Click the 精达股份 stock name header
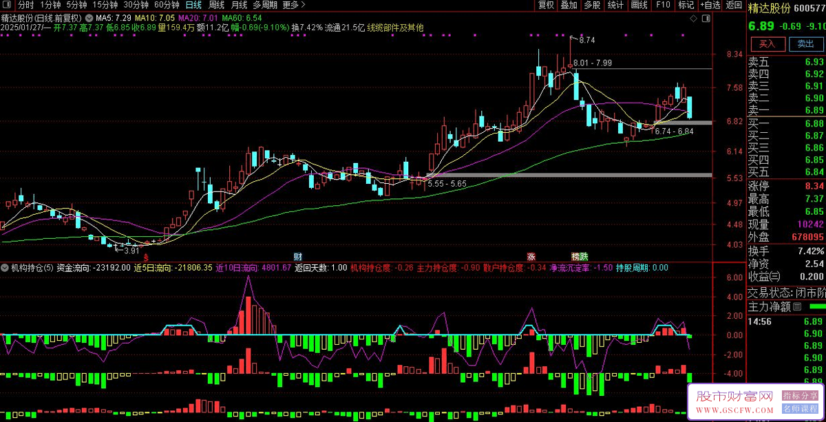The height and width of the screenshot is (422, 826). (x=769, y=8)
